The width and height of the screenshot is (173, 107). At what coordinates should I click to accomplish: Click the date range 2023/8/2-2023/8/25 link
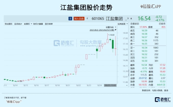(102, 30)
